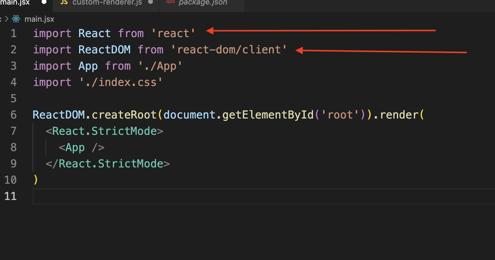Click line number 4 in the gutter
The height and width of the screenshot is (260, 495).
[14, 82]
